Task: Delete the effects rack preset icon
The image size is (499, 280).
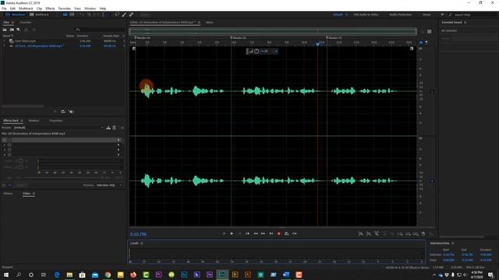Action: [115, 128]
